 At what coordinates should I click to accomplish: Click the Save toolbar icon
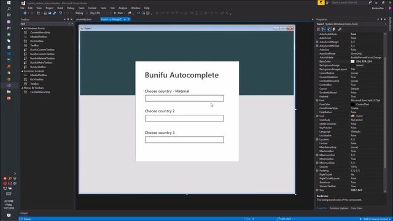(x=50, y=13)
